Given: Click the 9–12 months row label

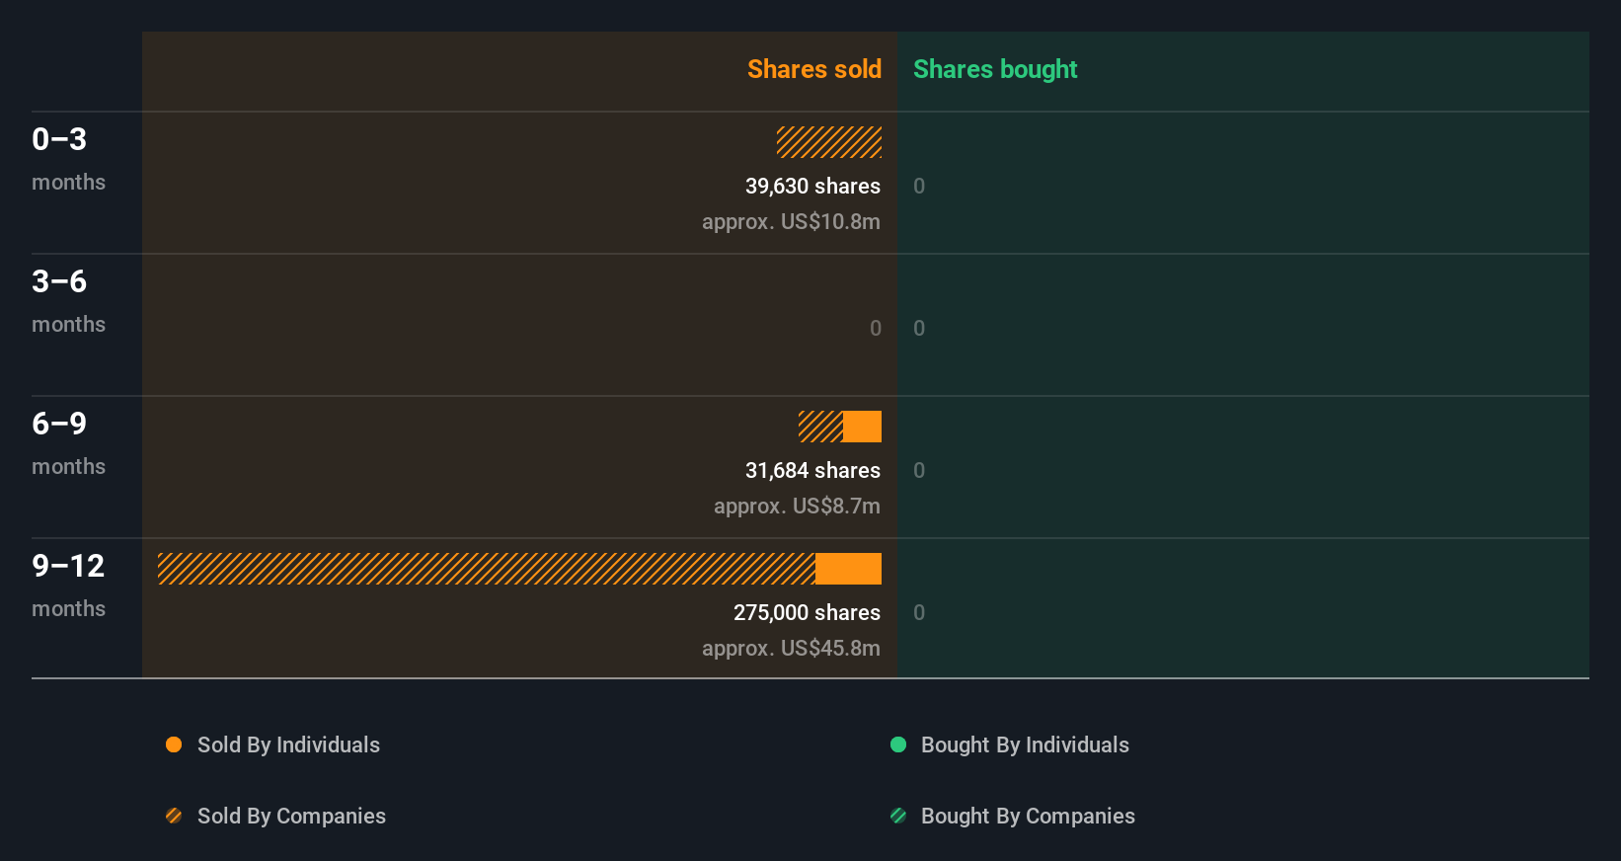Looking at the screenshot, I should tap(68, 587).
